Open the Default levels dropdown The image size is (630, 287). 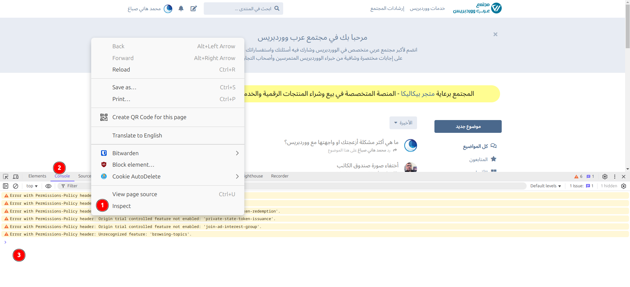(x=545, y=186)
